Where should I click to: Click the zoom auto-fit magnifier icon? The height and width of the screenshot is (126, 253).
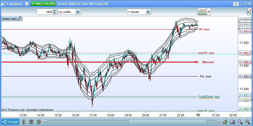(x=232, y=122)
